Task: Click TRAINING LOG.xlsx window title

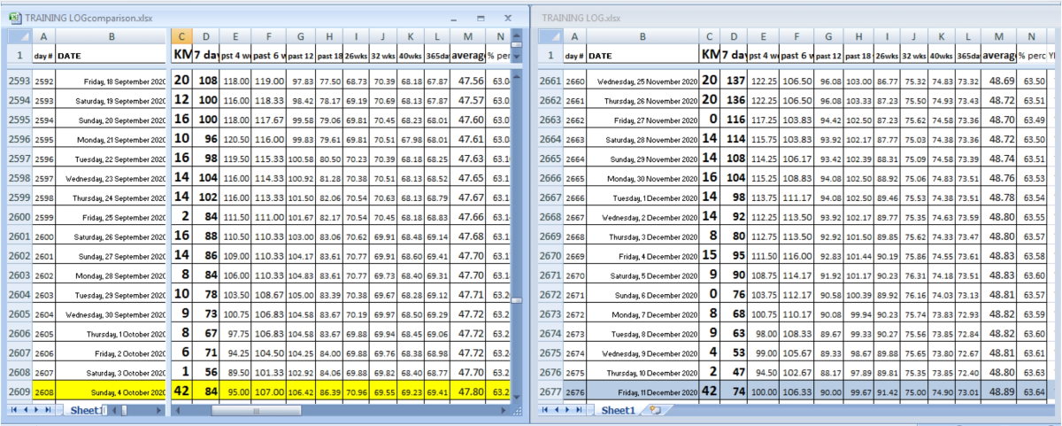Action: point(581,18)
